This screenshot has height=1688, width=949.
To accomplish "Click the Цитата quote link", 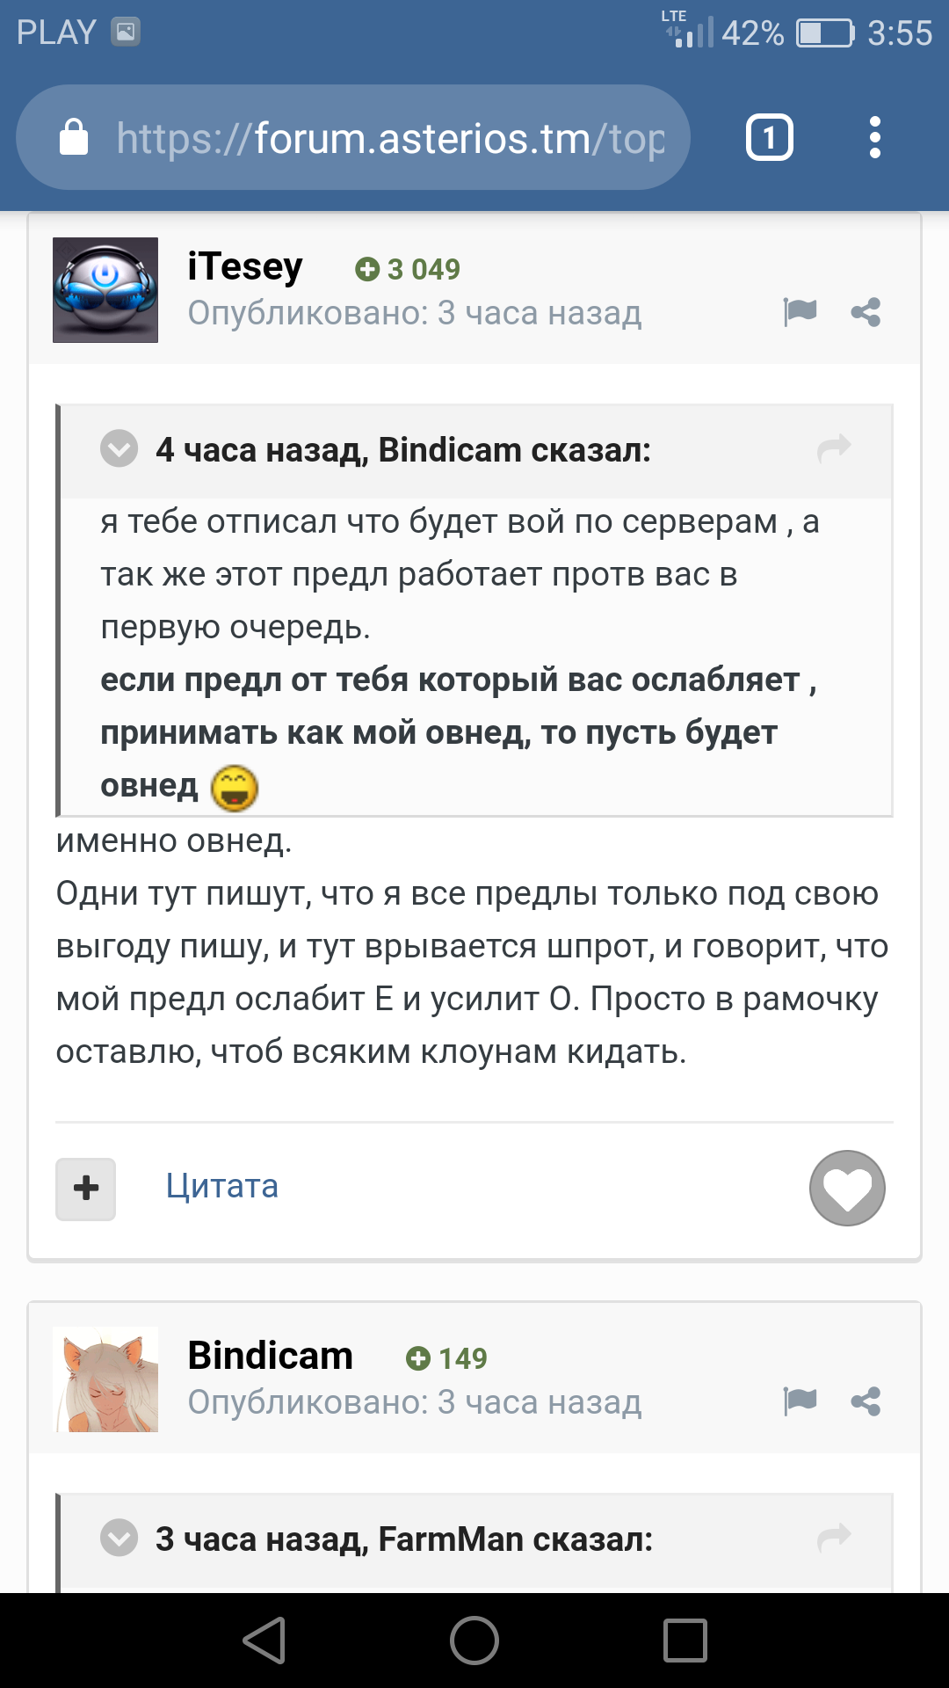I will 222,1187.
